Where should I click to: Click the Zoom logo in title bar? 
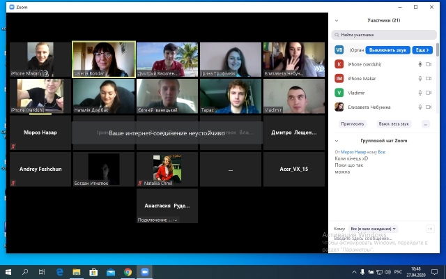12,7
